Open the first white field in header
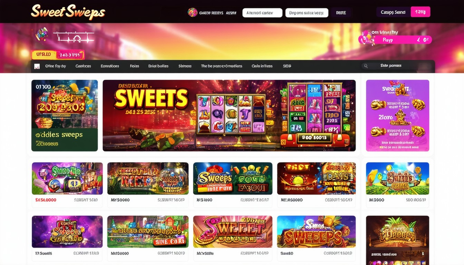Image resolution: width=464 pixels, height=265 pixels. [x=262, y=13]
